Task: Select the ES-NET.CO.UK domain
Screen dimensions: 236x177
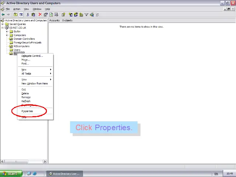Action: 18,28
